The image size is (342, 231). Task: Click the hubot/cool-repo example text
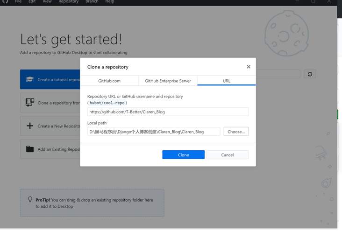[107, 103]
